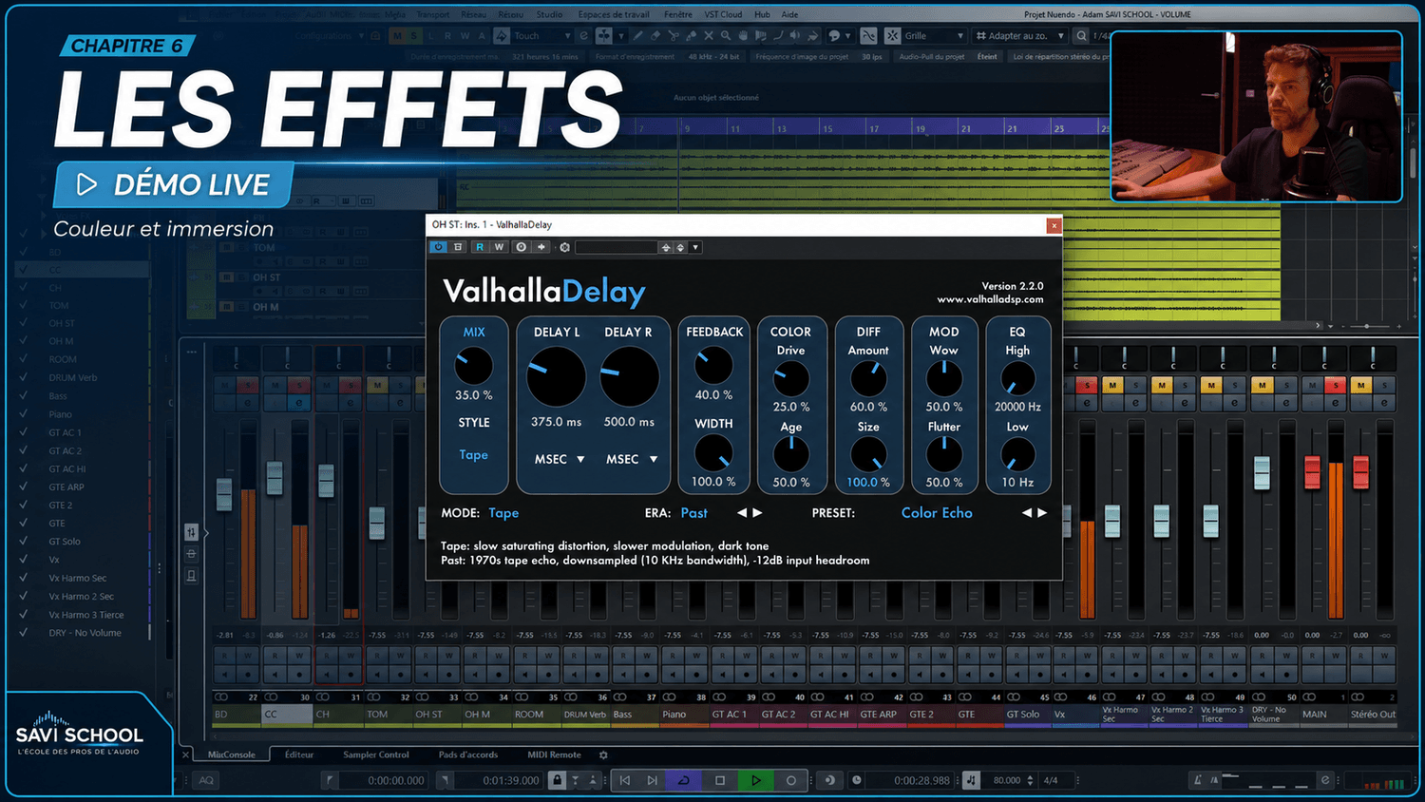Open the plugin toolbar functions dropdown arrow

(695, 247)
